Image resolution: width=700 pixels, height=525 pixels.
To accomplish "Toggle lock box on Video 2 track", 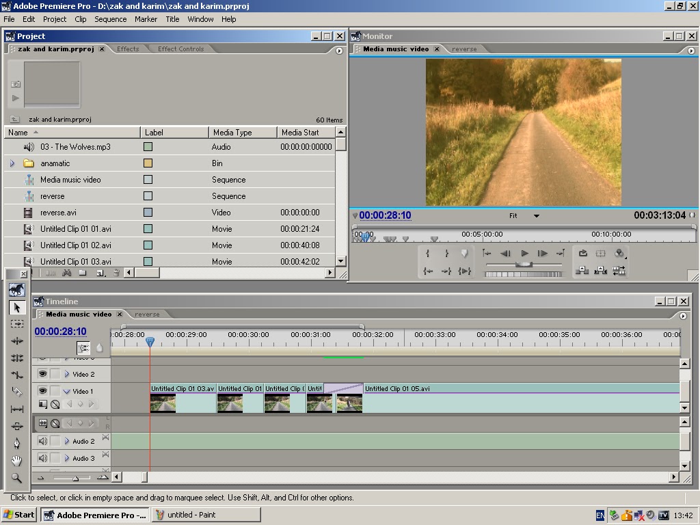I will [x=55, y=374].
